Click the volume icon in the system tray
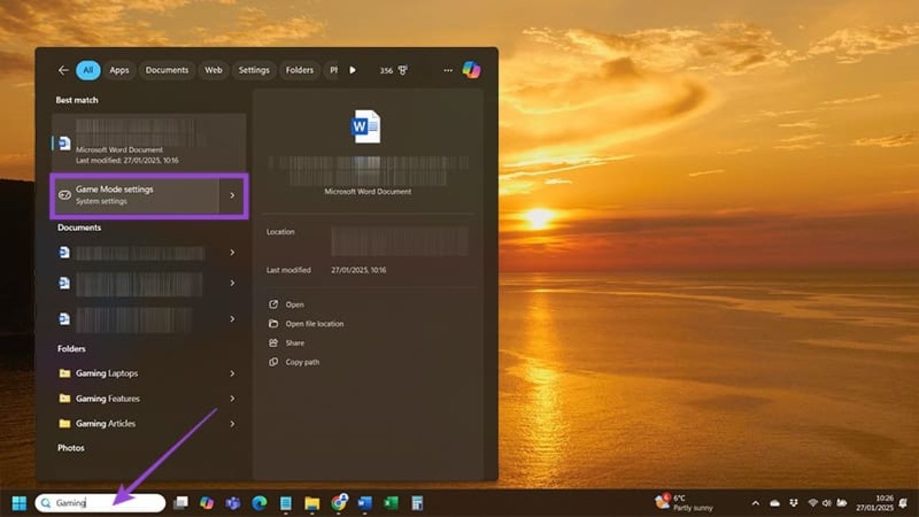The width and height of the screenshot is (919, 517). 826,504
